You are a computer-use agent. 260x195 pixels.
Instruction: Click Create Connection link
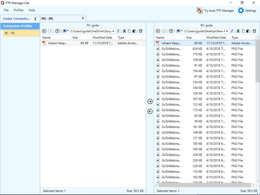(x=17, y=19)
